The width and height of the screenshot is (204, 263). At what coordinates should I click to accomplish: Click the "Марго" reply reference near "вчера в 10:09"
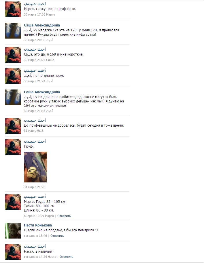50,216
